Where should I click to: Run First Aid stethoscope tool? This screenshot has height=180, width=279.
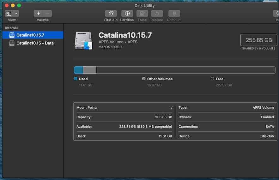[x=111, y=13]
